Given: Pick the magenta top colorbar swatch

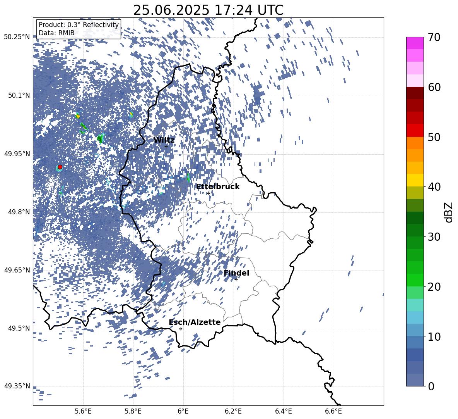Looking at the screenshot, I should pyautogui.click(x=415, y=43).
